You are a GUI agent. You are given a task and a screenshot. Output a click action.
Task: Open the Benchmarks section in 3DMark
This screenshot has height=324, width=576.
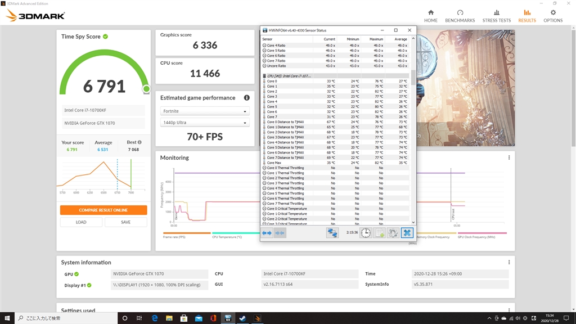tap(460, 15)
